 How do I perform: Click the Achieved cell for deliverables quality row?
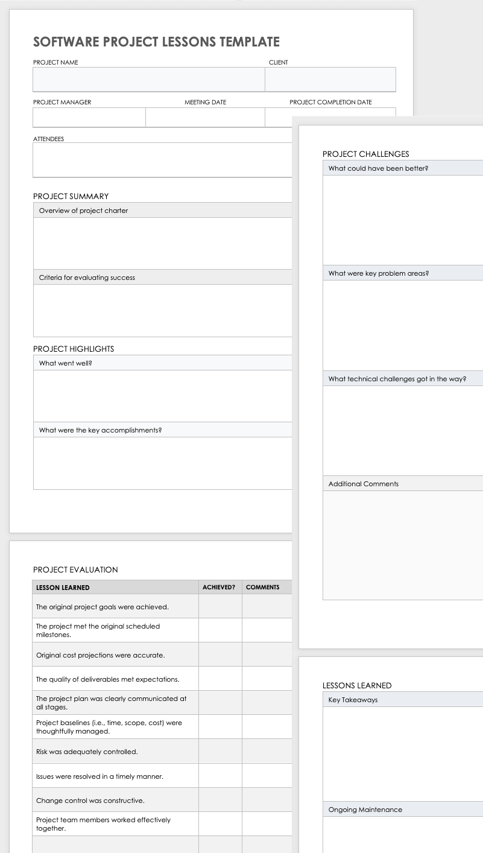tap(220, 679)
